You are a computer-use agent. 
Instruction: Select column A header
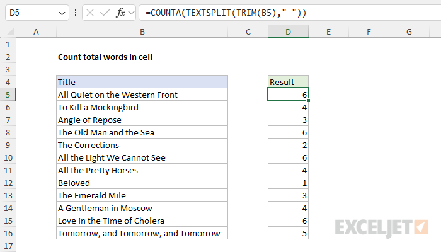(36, 31)
